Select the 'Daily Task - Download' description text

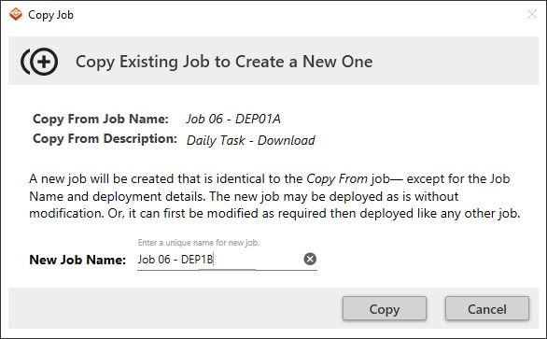(251, 140)
